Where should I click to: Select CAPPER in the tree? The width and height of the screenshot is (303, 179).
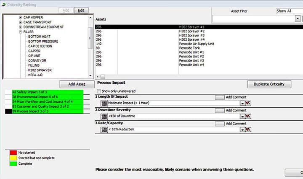point(35,51)
